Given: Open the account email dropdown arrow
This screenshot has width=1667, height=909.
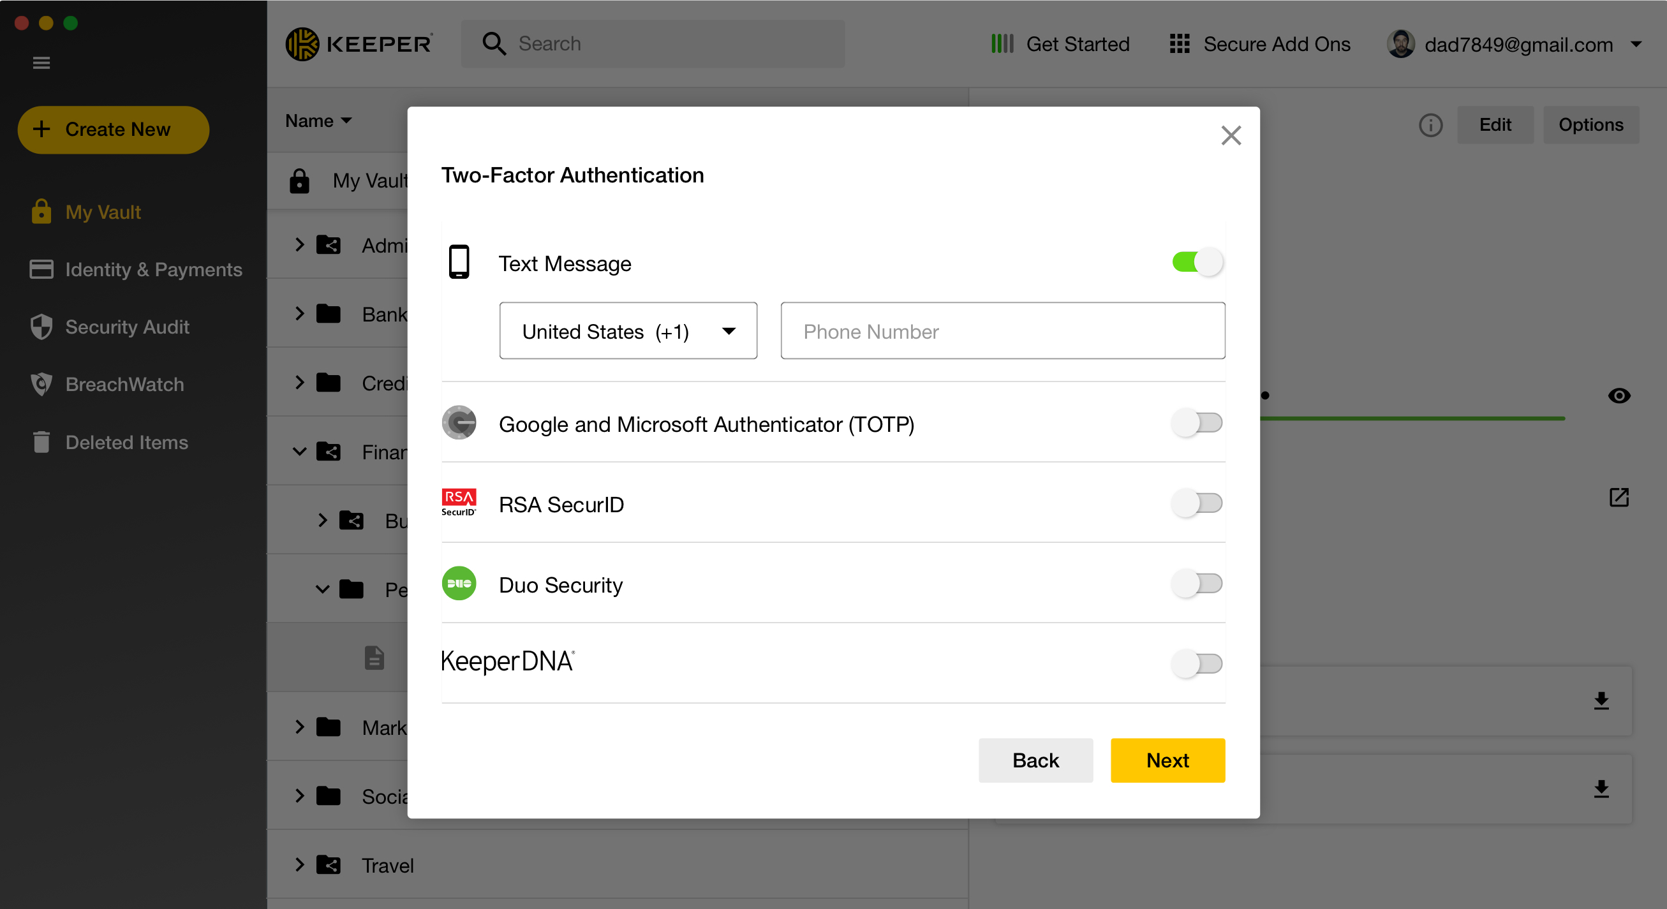Looking at the screenshot, I should point(1636,45).
